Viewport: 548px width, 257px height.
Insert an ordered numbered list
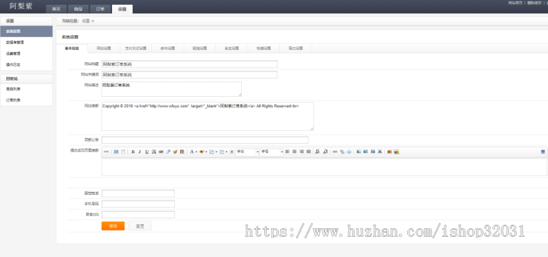click(x=211, y=152)
